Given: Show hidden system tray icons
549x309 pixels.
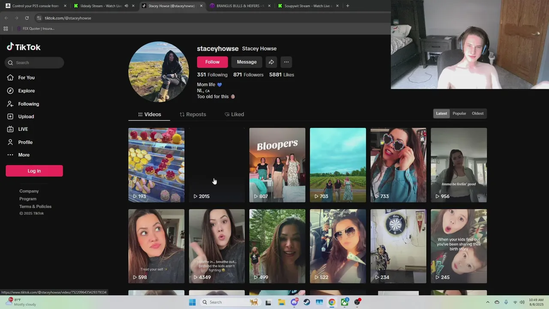Looking at the screenshot, I should pyautogui.click(x=488, y=302).
